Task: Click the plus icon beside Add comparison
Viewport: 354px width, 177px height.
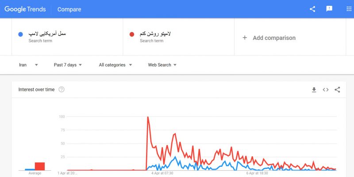Action: (245, 38)
